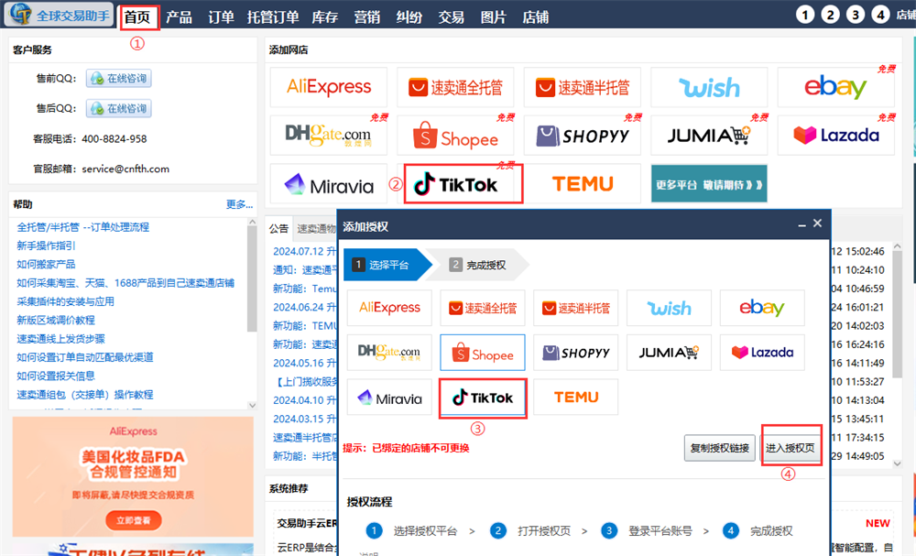Select 速卖通全托管 tile in main Add Store panel
This screenshot has width=916, height=556.
pos(455,87)
